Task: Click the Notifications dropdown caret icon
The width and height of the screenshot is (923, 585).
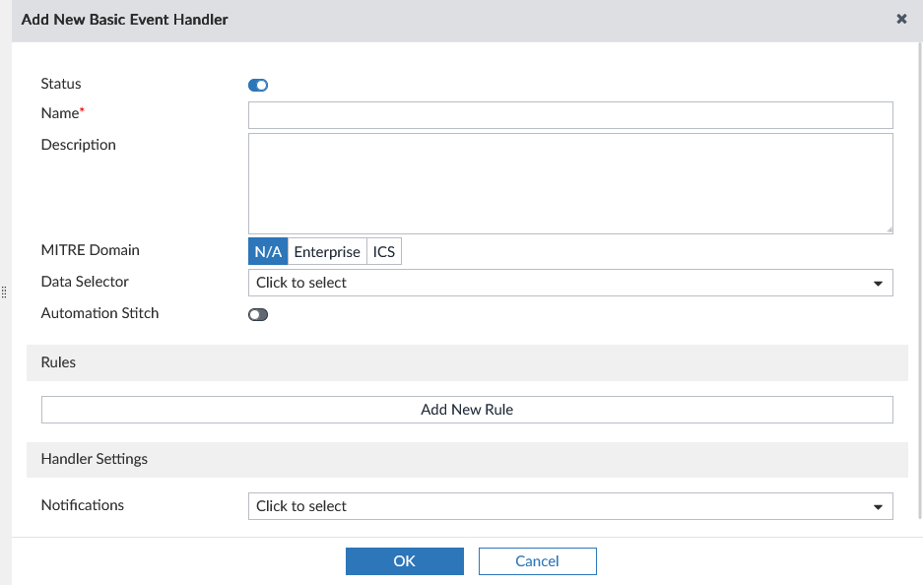Action: (x=879, y=505)
